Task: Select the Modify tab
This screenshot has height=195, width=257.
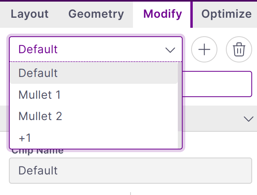Action: pos(162,14)
